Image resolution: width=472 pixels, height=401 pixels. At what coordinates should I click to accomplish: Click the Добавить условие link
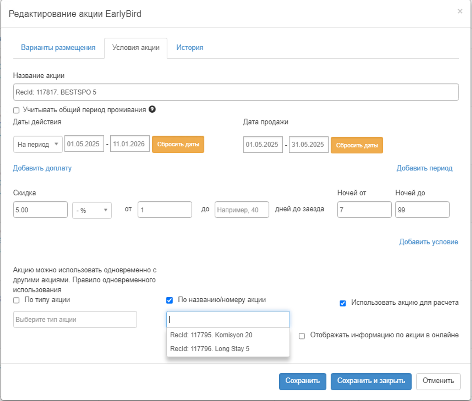(428, 242)
